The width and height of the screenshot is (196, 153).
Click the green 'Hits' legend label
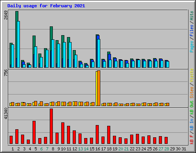coord(191,16)
